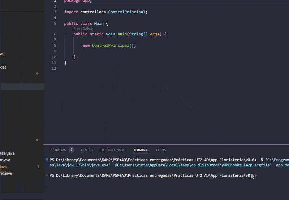Viewport: 289px width, 200px height.
Task: Click the error count 1 next to the orange file
Action: click(38, 167)
